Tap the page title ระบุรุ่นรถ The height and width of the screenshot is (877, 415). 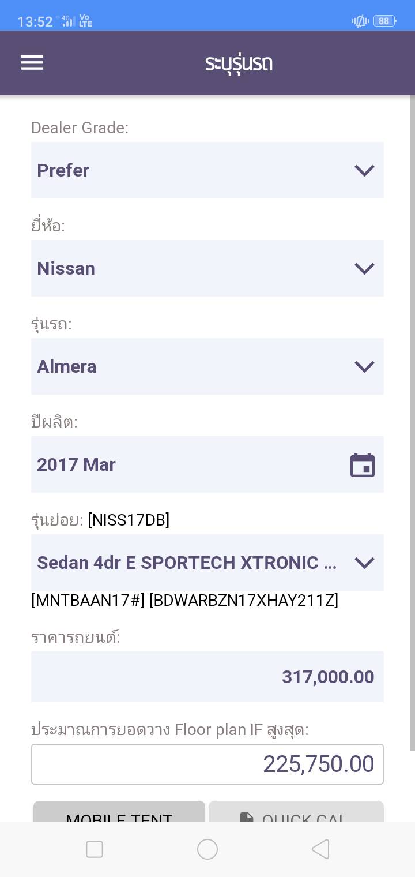pos(239,63)
